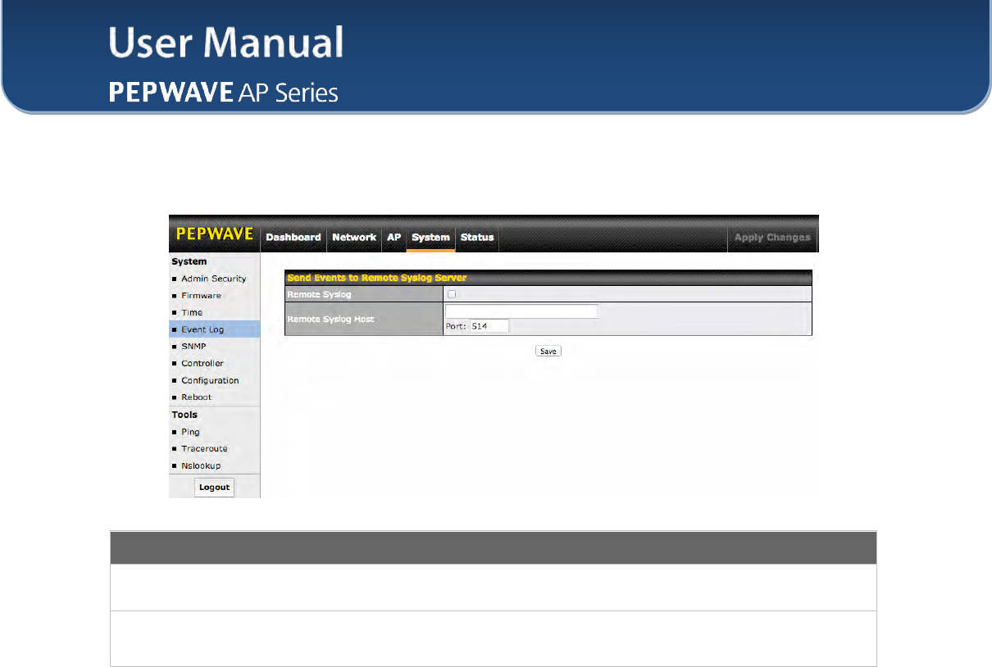Click the Logout button

pyautogui.click(x=215, y=487)
